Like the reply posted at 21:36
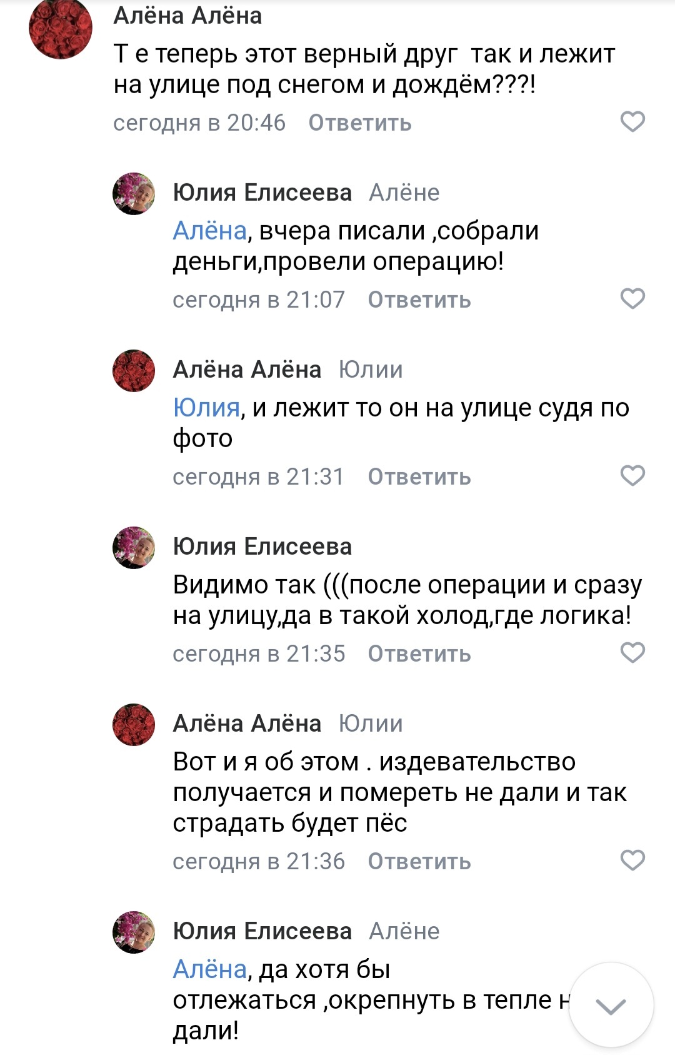The height and width of the screenshot is (1055, 675). [632, 860]
